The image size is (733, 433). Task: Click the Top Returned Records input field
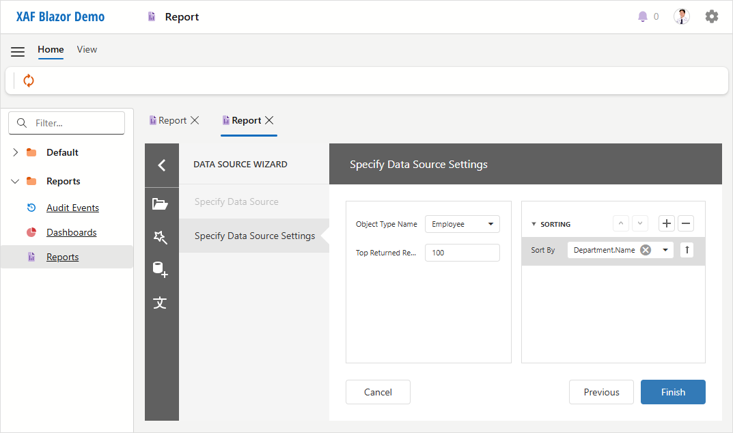tap(462, 253)
